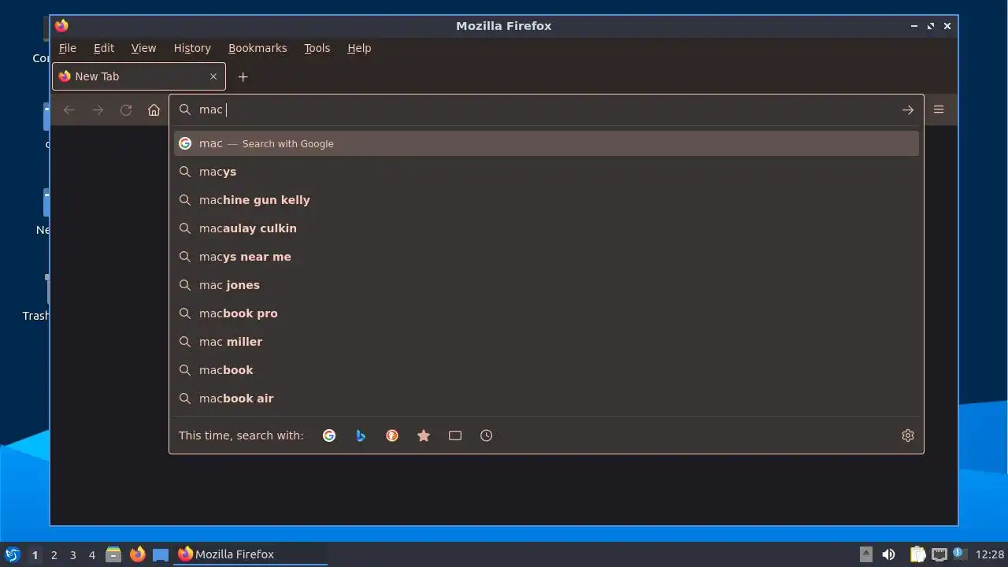Switch to workspace 2 in taskbar
Image resolution: width=1008 pixels, height=567 pixels.
[x=54, y=555]
